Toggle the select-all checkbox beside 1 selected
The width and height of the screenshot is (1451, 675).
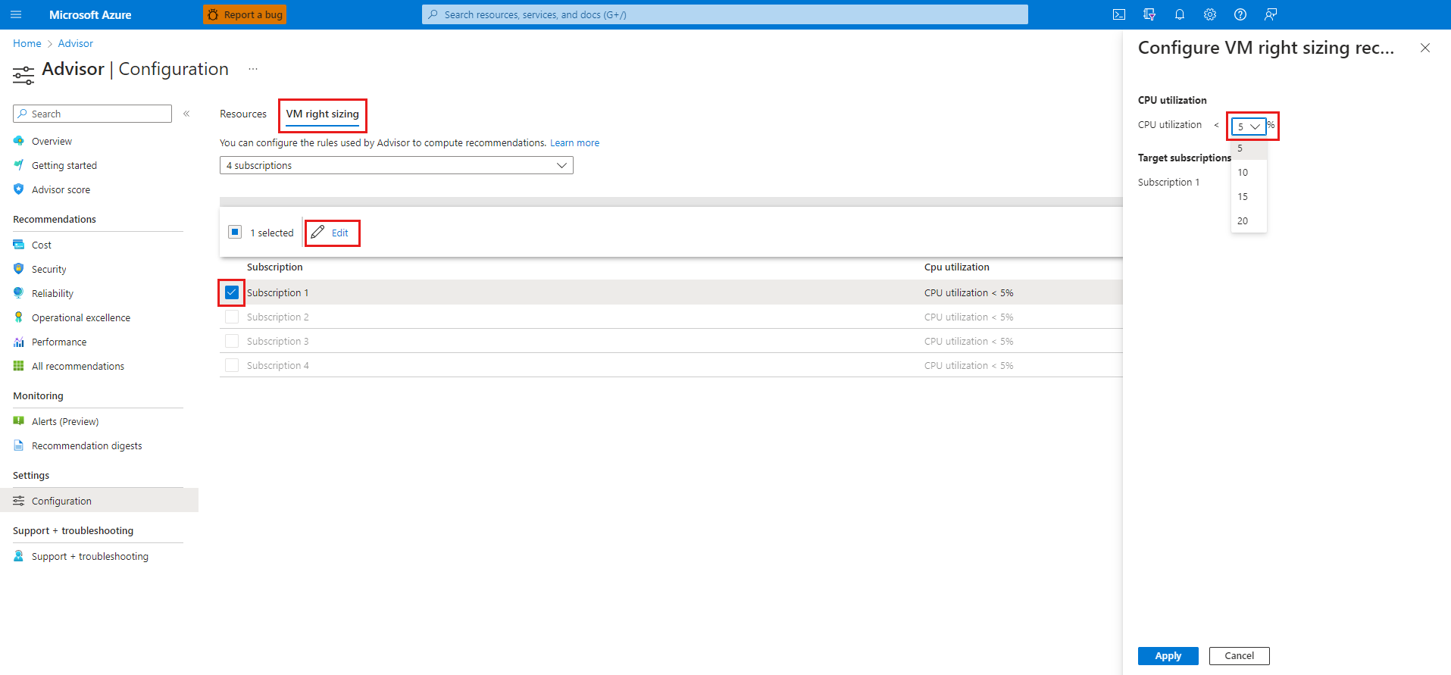point(235,232)
